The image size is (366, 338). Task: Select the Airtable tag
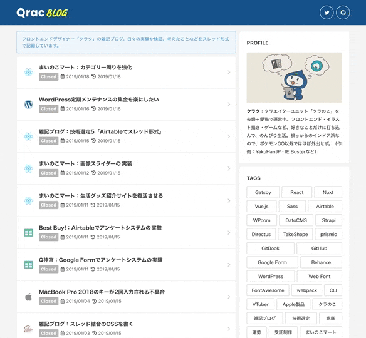[x=325, y=207]
